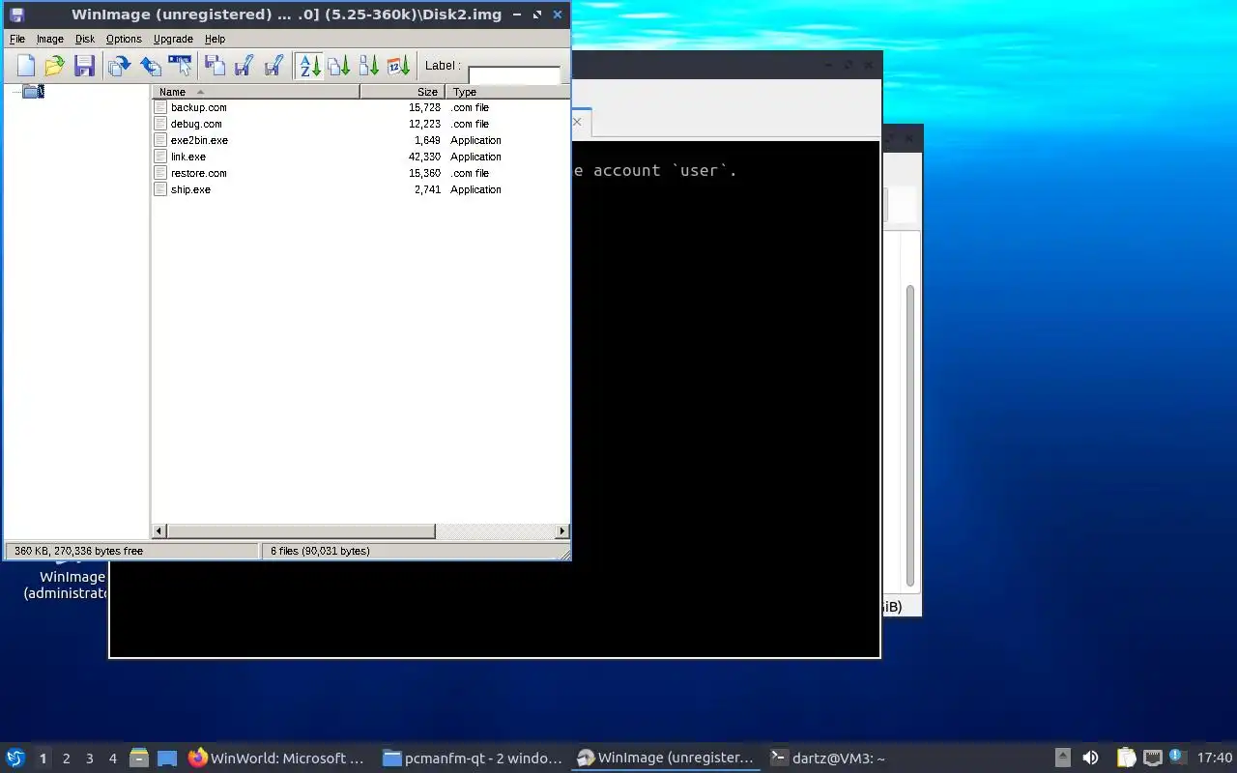Viewport: 1237px width, 773px height.
Task: Click the Read disk toolbar icon
Action: [x=120, y=66]
